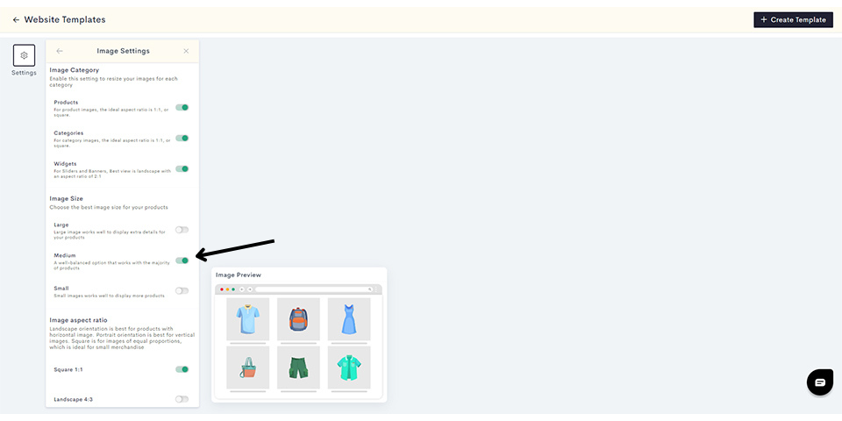Close the Image Settings panel

(x=186, y=51)
